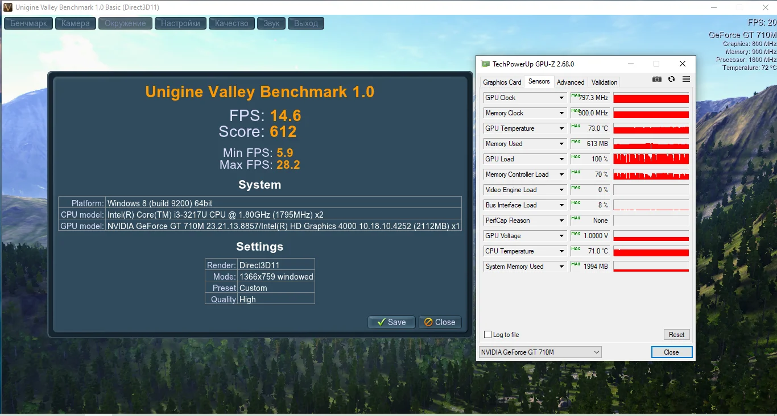Click the CPU Temperature sensor graph
This screenshot has height=416, width=777.
(651, 251)
